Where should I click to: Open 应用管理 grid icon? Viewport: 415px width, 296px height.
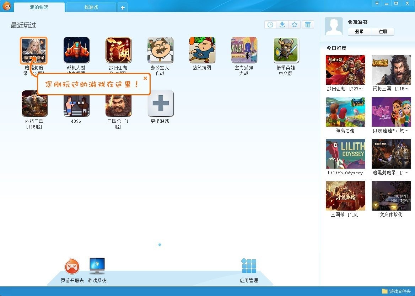249,266
